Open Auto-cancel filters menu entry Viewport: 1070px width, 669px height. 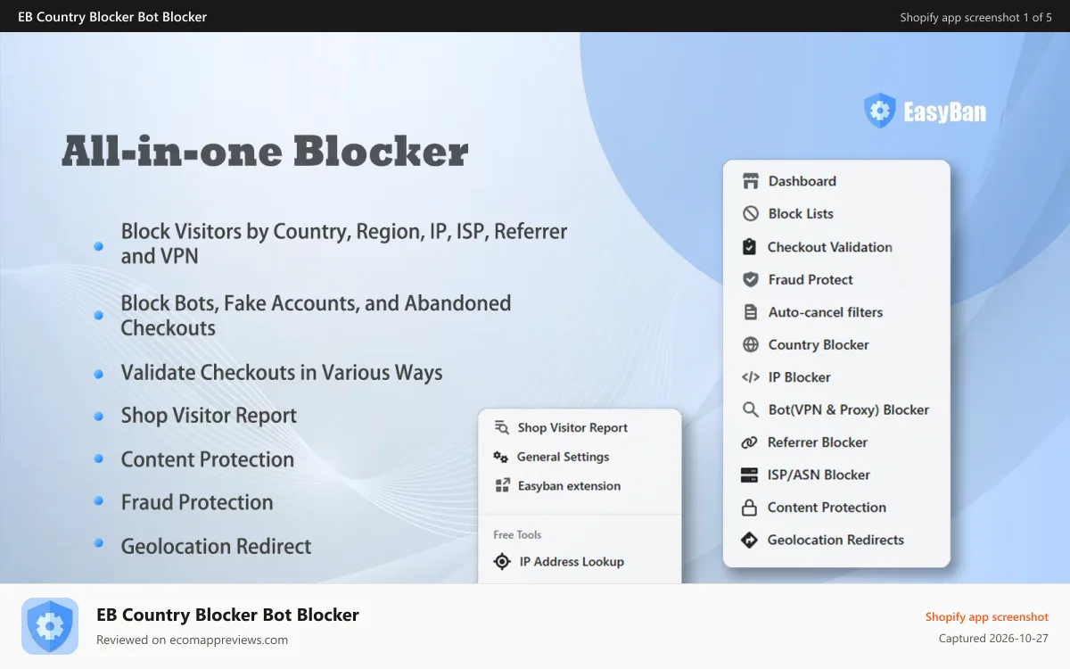826,312
